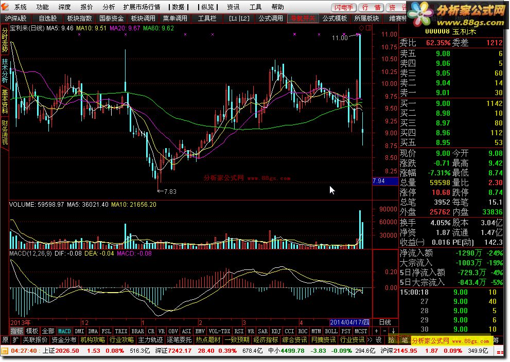Open the 机构攻略 bottom tab
The image size is (510, 362).
pyautogui.click(x=93, y=340)
